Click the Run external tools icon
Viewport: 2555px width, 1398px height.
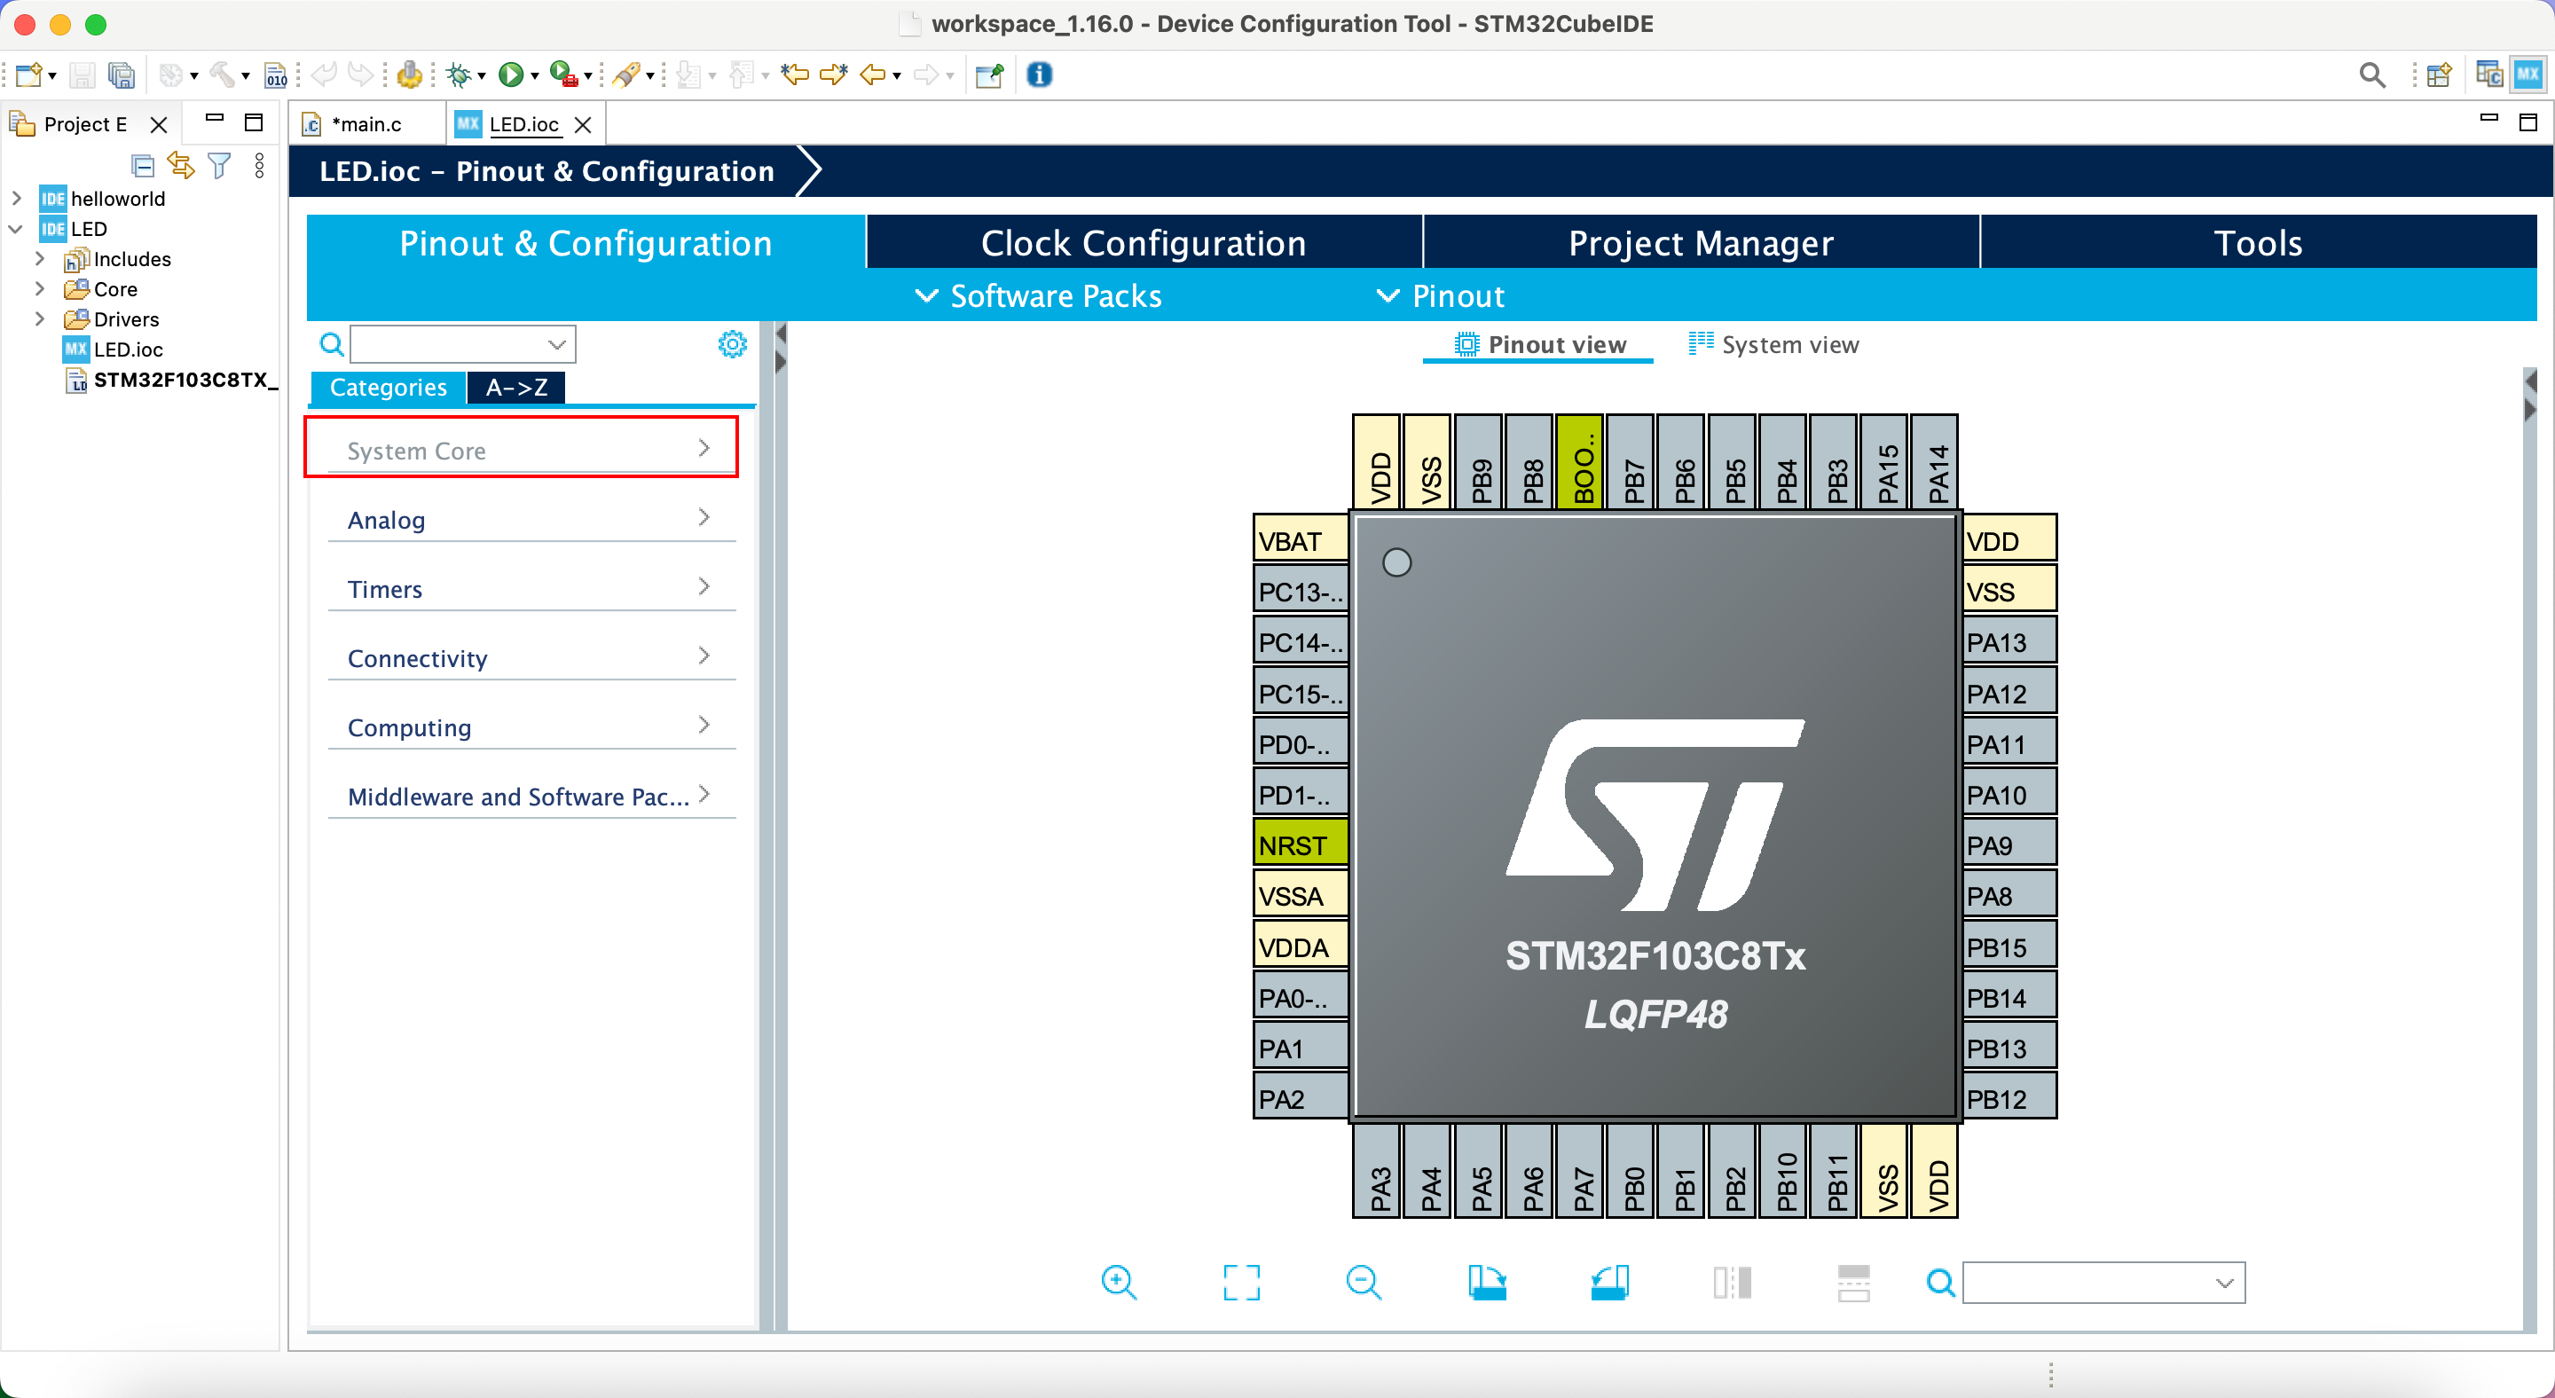click(x=563, y=75)
